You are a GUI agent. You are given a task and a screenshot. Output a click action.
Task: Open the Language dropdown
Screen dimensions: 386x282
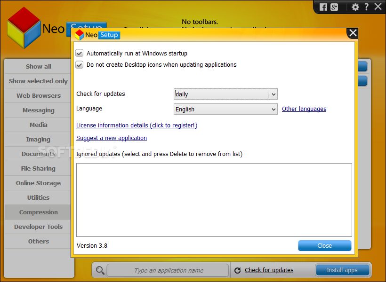225,109
